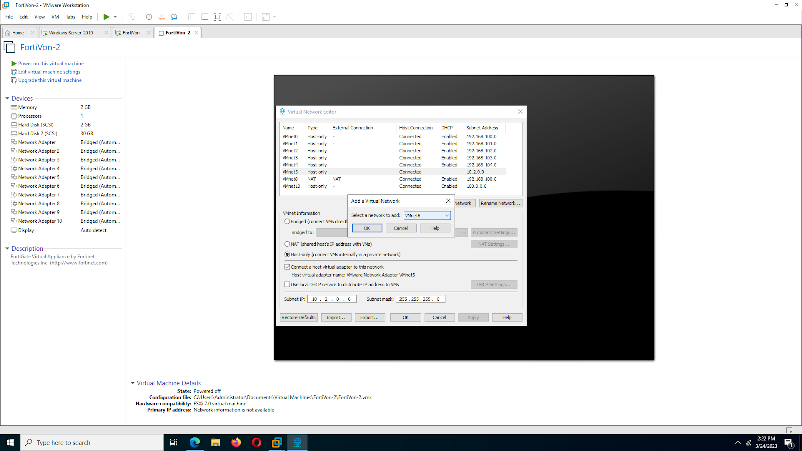Collapse the Devices section
The height and width of the screenshot is (451, 802).
click(x=7, y=99)
